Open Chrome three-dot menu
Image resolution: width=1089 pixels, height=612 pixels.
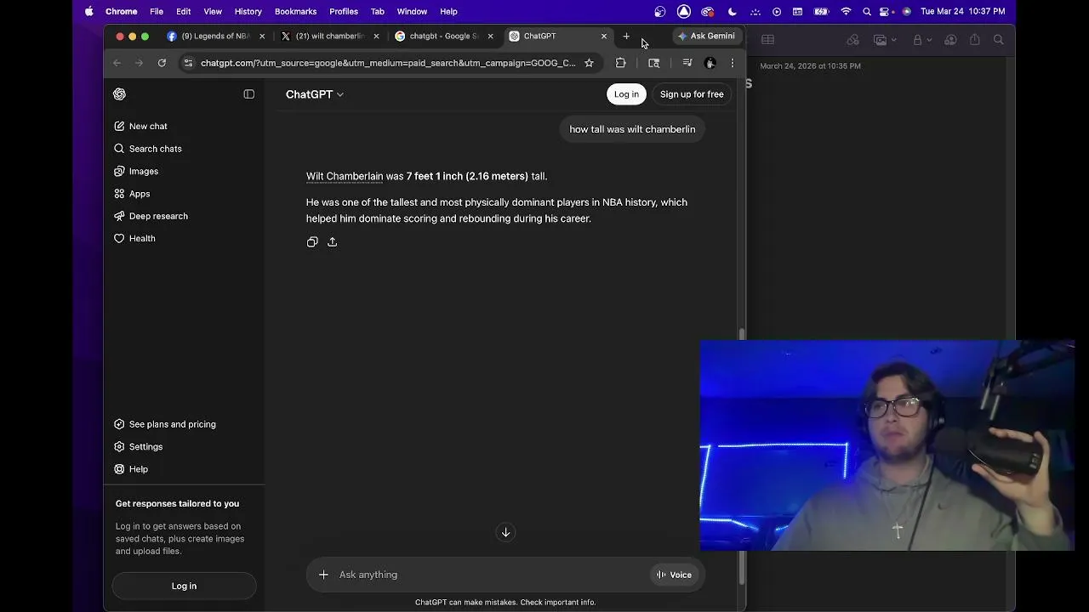[x=733, y=63]
